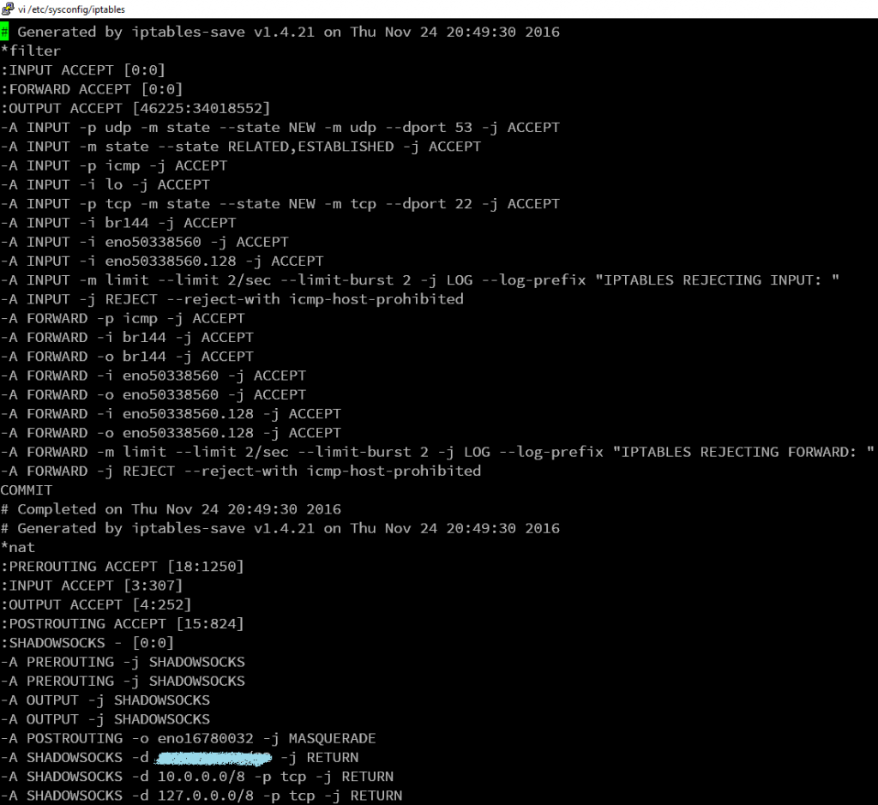Click the *nat table line

pyautogui.click(x=18, y=547)
